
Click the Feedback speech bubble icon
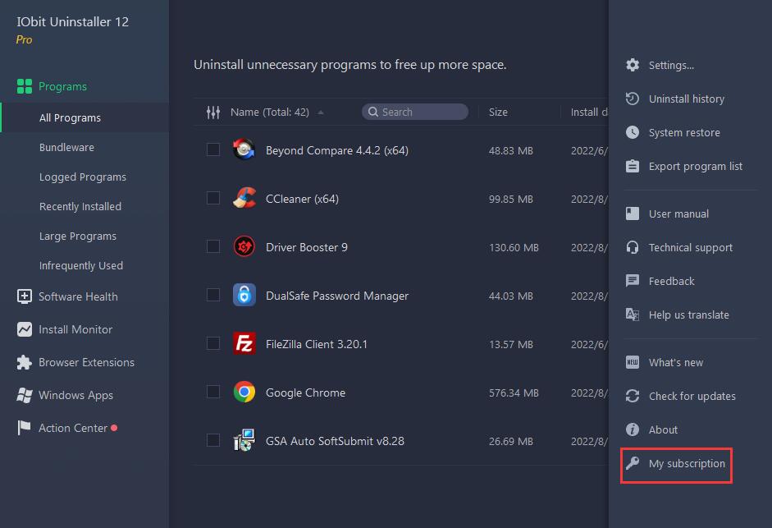pyautogui.click(x=633, y=281)
